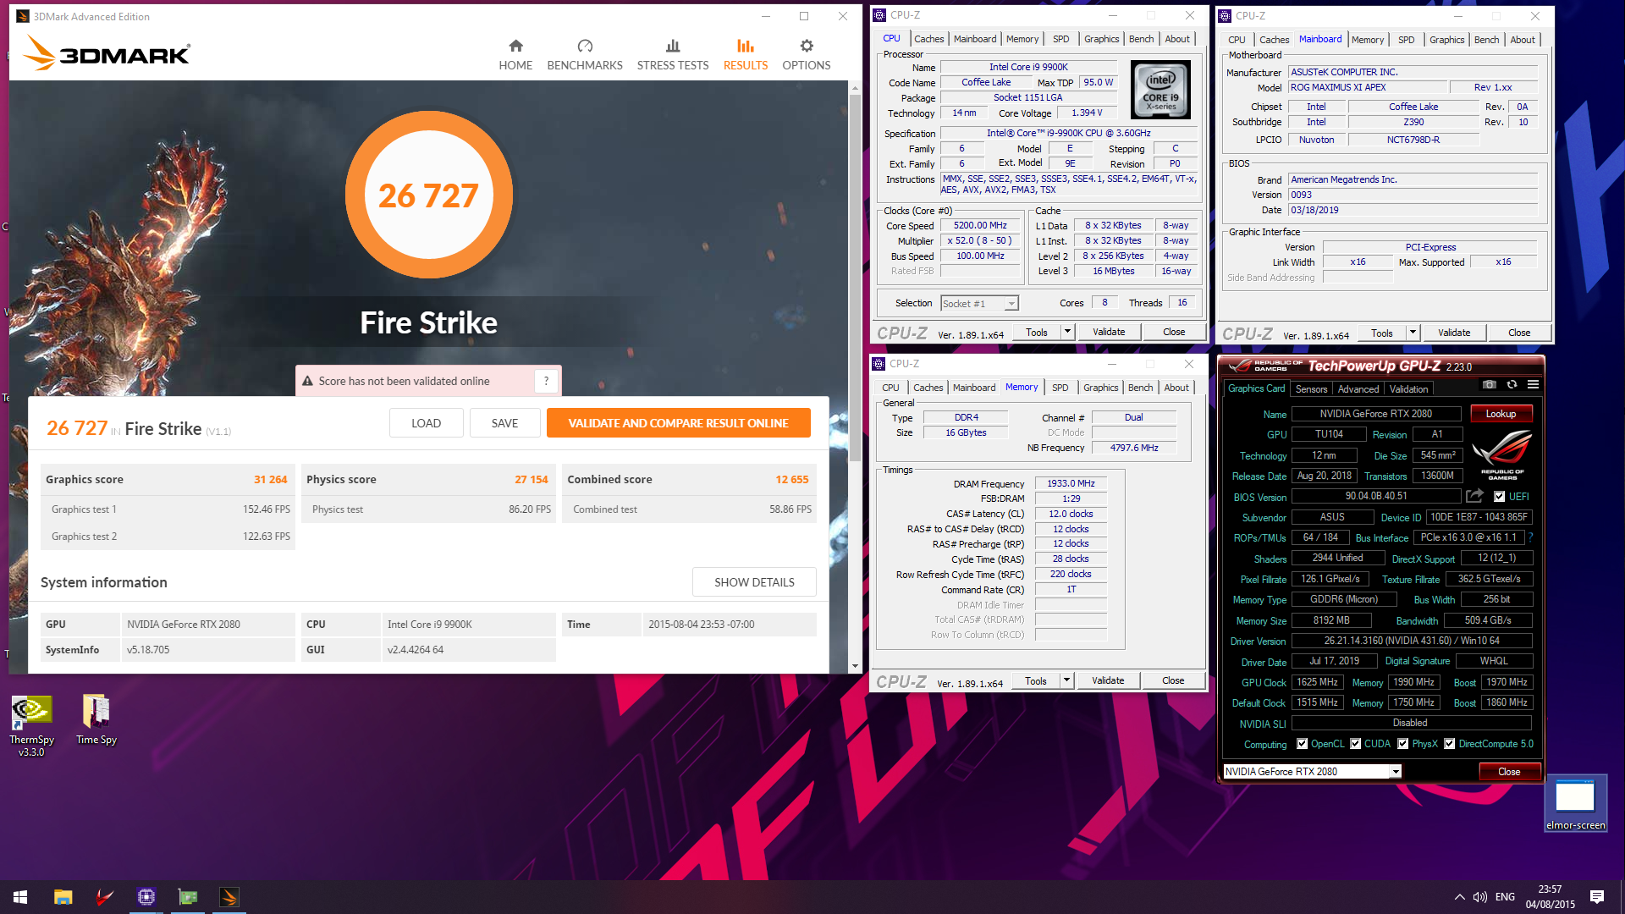1625x914 pixels.
Task: Click the LOAD button in 3DMark
Action: click(426, 423)
